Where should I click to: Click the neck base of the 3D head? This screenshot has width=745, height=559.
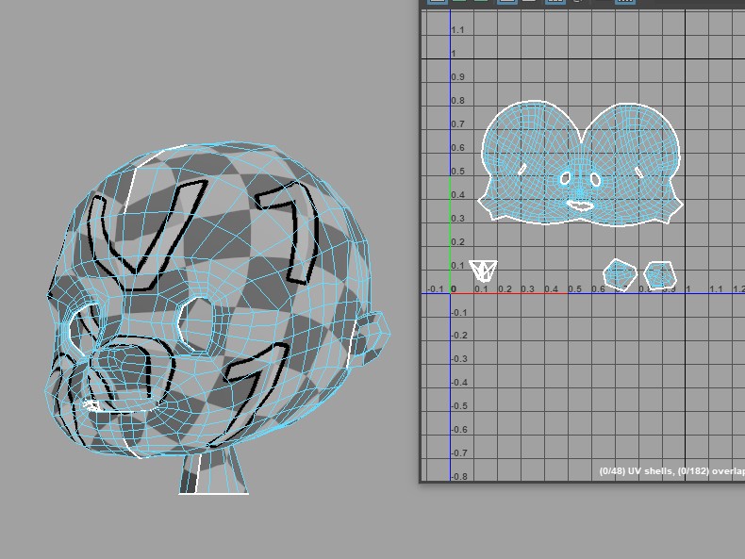click(214, 474)
